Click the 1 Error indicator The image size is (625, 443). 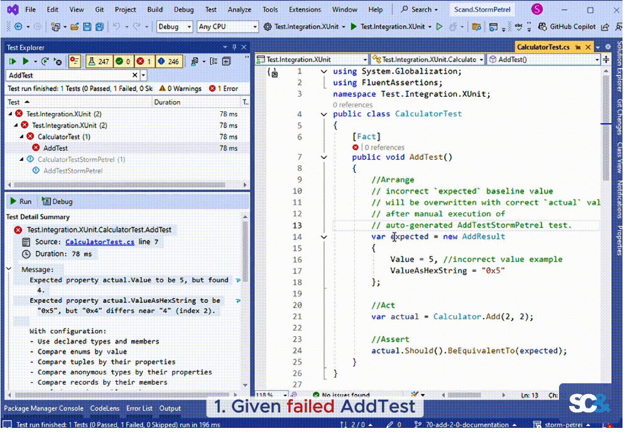pyautogui.click(x=224, y=89)
